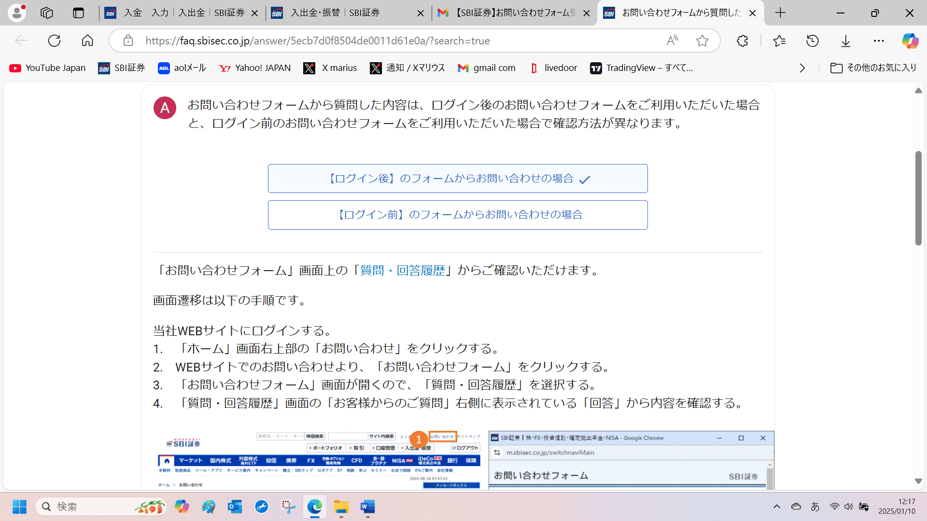The image size is (927, 521).
Task: Click the Downloads icon in the toolbar
Action: pyautogui.click(x=845, y=41)
